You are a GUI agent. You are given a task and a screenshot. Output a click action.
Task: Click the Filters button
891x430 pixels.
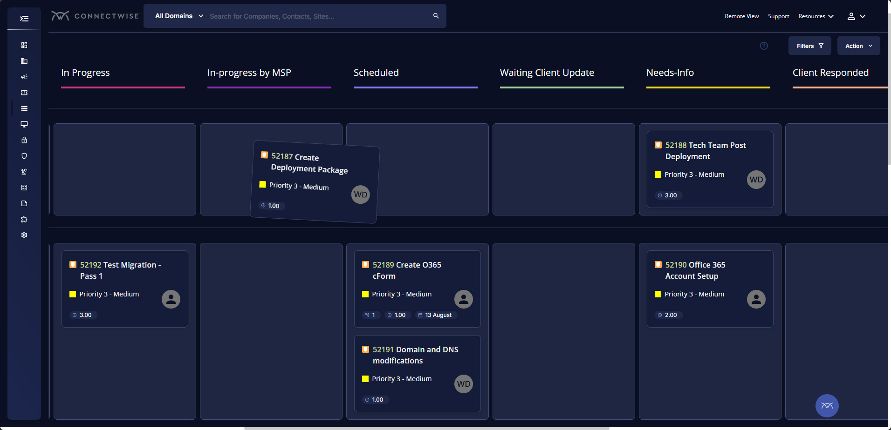tap(809, 46)
